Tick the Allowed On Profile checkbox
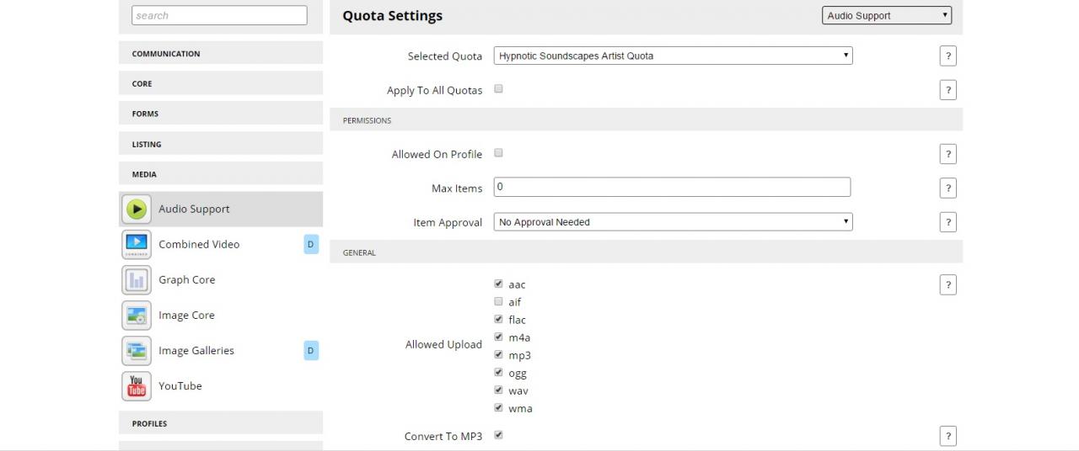This screenshot has width=1079, height=451. click(498, 153)
